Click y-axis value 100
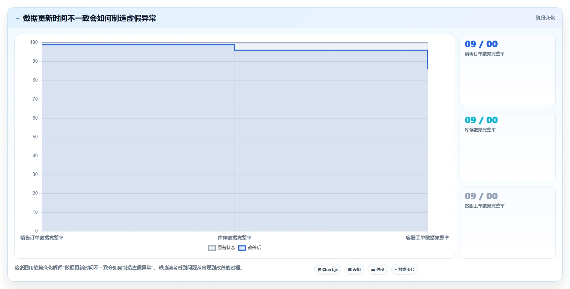The image size is (570, 289). coord(34,42)
